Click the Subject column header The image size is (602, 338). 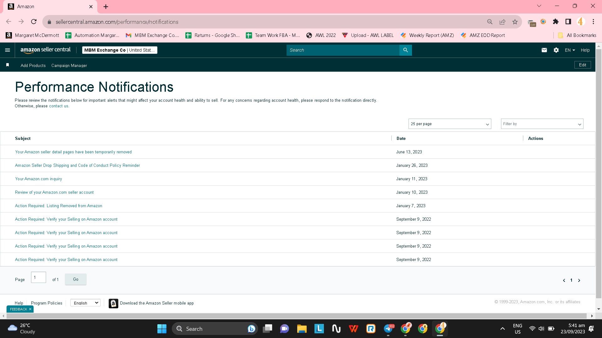click(x=23, y=138)
